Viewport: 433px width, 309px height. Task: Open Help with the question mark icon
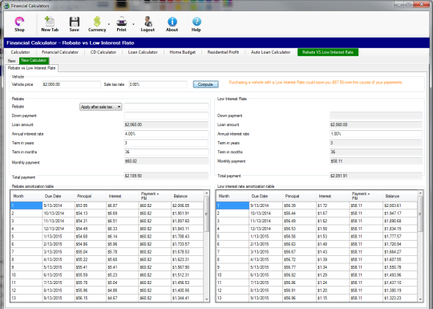point(196,24)
